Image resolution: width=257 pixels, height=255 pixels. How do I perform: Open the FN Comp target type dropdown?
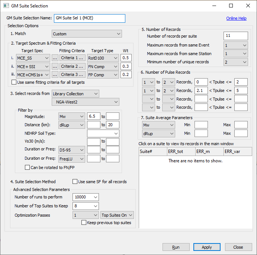[x=103, y=67]
